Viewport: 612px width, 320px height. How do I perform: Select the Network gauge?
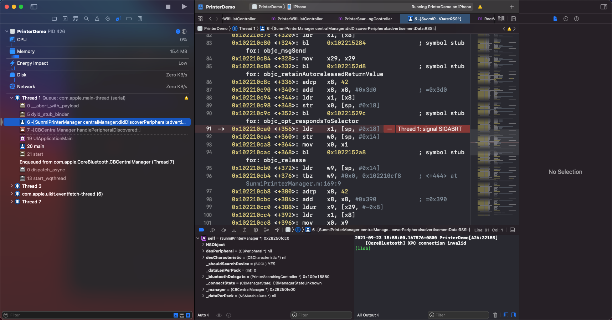[x=98, y=86]
